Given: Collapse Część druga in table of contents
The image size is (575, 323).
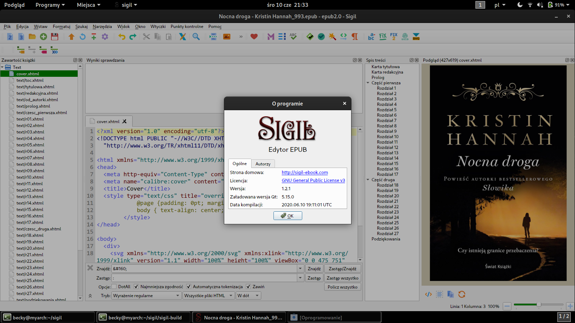Looking at the screenshot, I should 368,180.
